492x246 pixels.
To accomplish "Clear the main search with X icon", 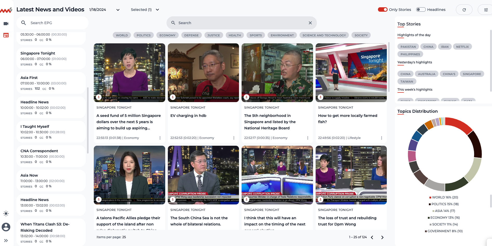I will coord(310,23).
